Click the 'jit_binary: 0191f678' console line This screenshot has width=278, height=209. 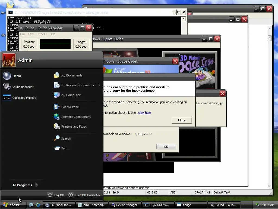click(x=29, y=21)
